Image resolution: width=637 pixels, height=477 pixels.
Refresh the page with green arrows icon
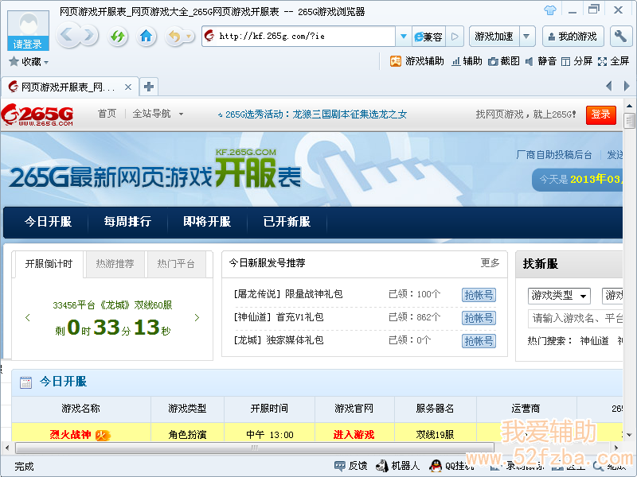118,37
